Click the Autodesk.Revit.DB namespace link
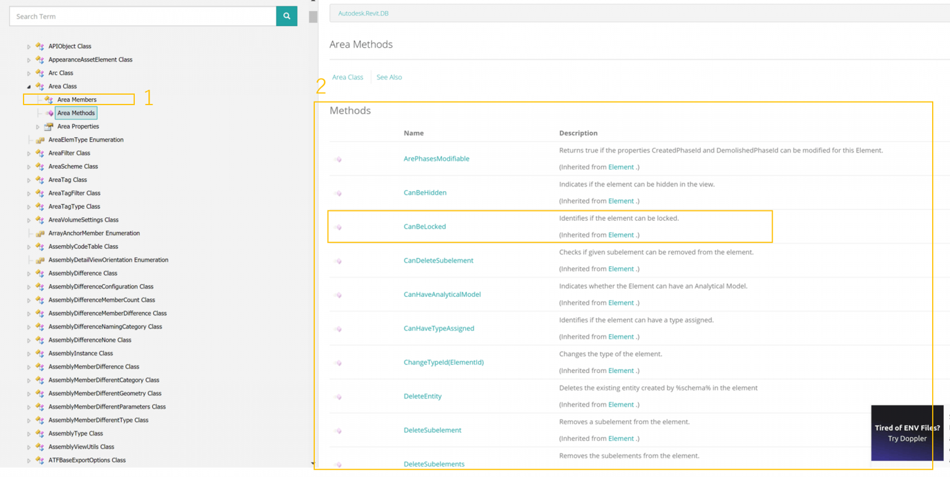 click(x=363, y=13)
